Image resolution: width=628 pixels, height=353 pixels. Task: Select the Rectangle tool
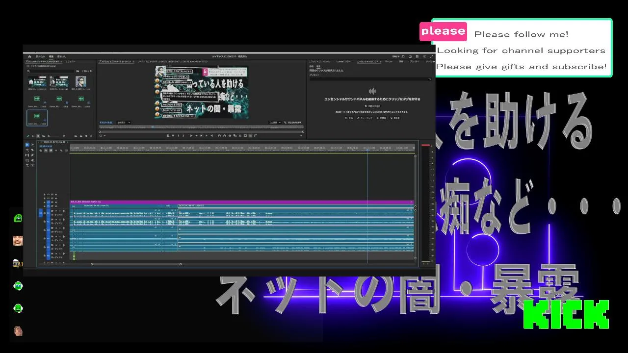[x=27, y=160]
